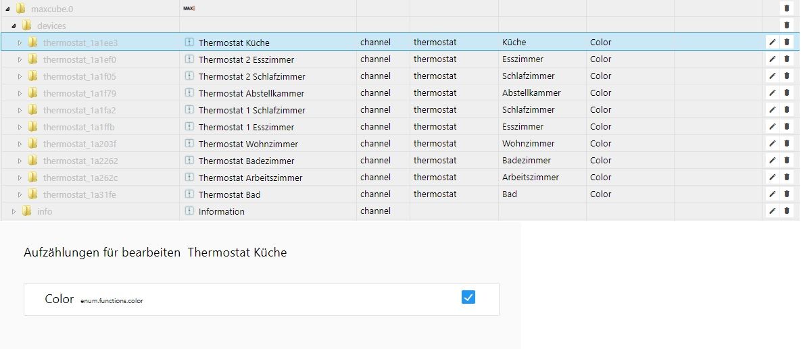This screenshot has width=801, height=349.
Task: Click the Thermostat 1 Esszimmer name
Action: [x=246, y=127]
